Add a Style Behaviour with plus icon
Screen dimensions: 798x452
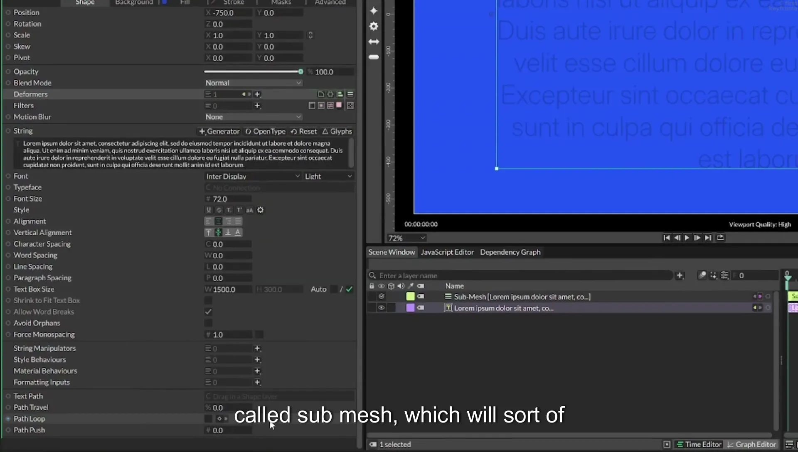257,360
